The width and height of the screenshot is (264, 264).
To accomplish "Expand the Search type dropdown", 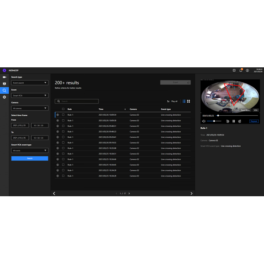I will (29, 83).
